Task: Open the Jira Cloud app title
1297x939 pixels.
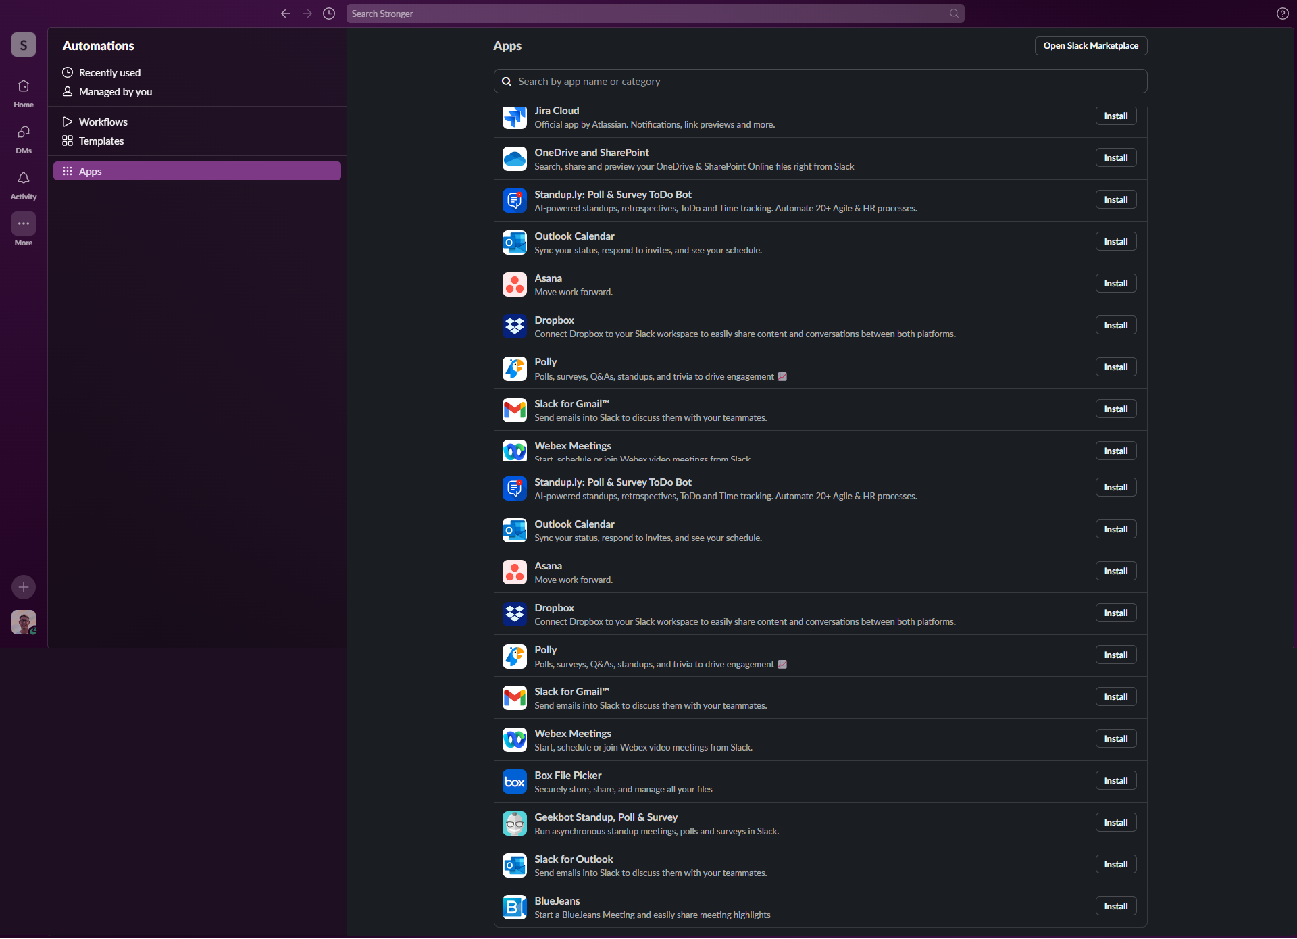Action: click(x=557, y=111)
